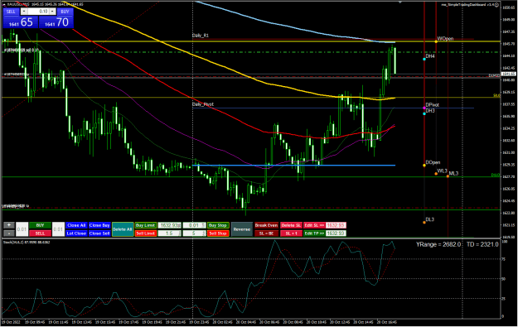
Task: Click the pending price field showing 1632.93
Action: pyautogui.click(x=169, y=225)
